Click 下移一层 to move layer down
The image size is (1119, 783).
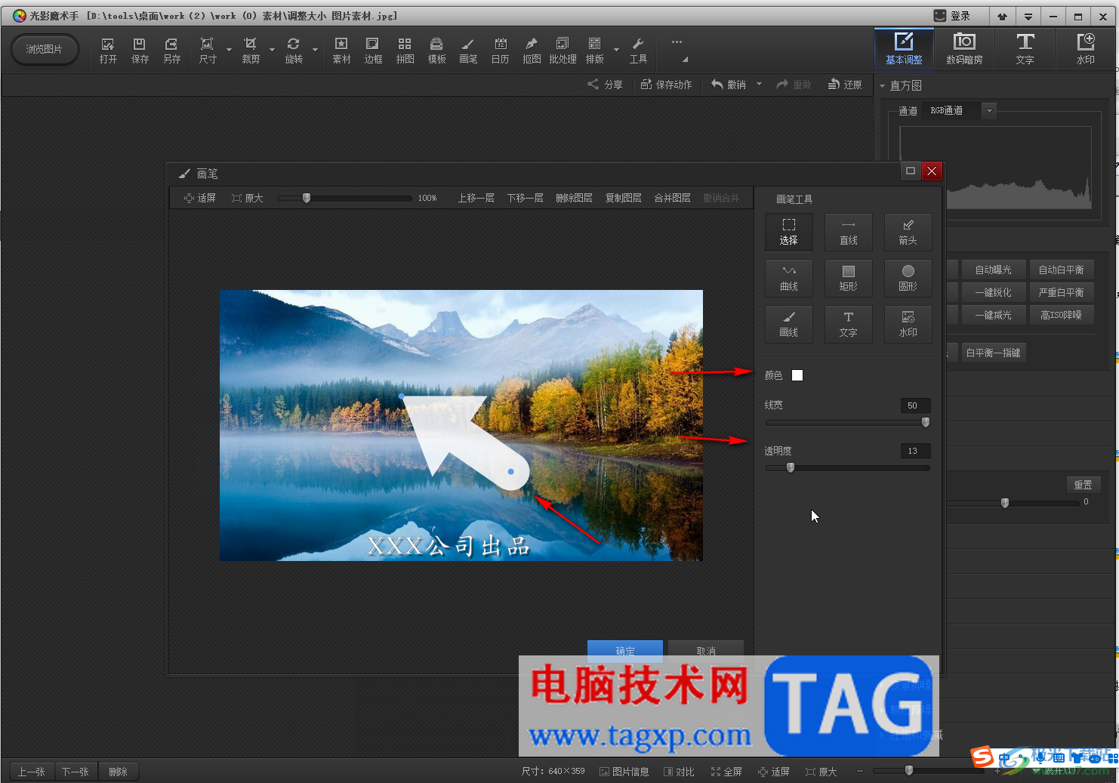coord(525,198)
